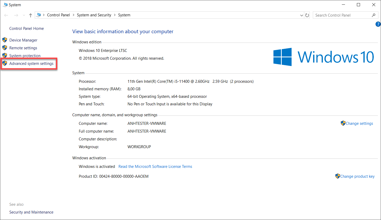Expand the chevron after Control Panel breadcrumb
Image resolution: width=381 pixels, height=220 pixels.
click(x=74, y=15)
